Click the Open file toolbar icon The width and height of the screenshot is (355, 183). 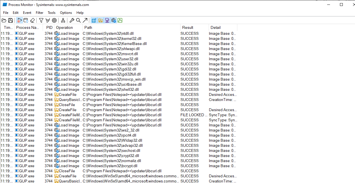click(4, 20)
